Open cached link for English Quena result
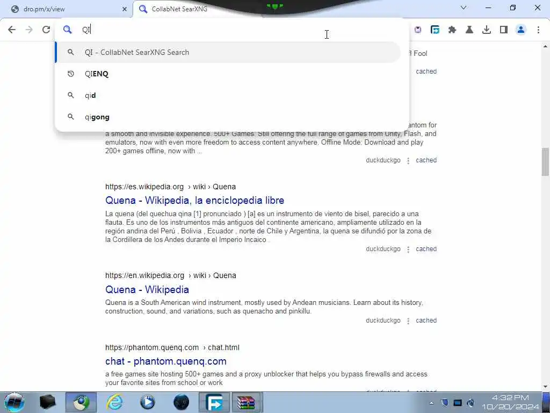 pyautogui.click(x=426, y=321)
